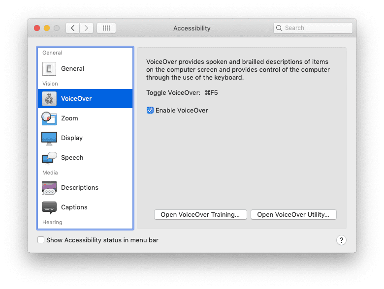Select the Zoom label in sidebar
Viewport: 384px width, 289px height.
point(69,118)
